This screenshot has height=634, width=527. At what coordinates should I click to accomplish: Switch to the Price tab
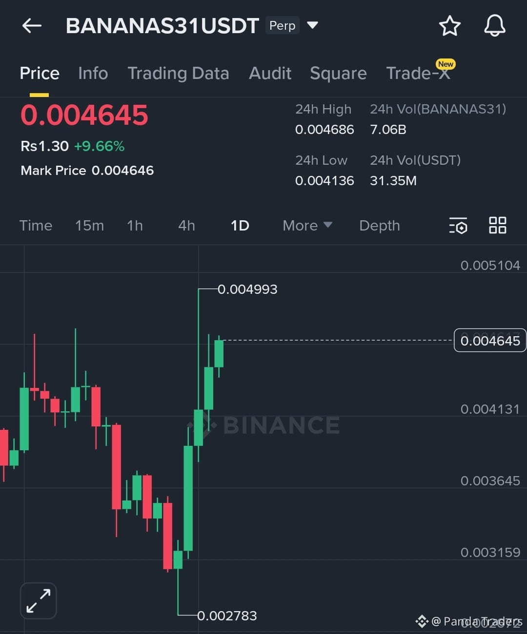[x=40, y=73]
